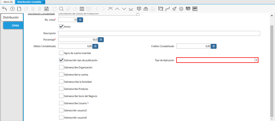Open the Línea side tab

tap(13, 25)
